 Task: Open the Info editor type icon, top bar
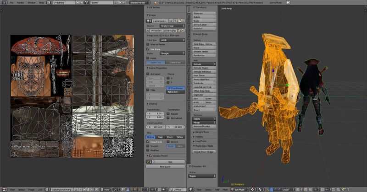(4, 3)
